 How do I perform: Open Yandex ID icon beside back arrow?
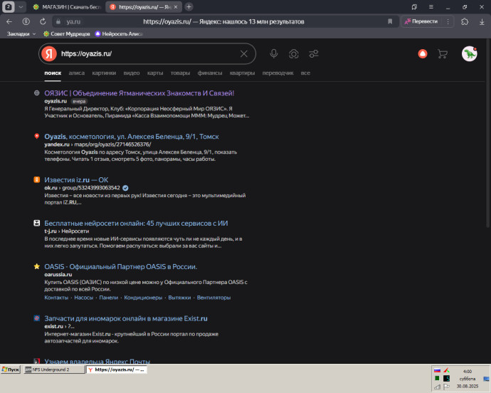pyautogui.click(x=26, y=21)
